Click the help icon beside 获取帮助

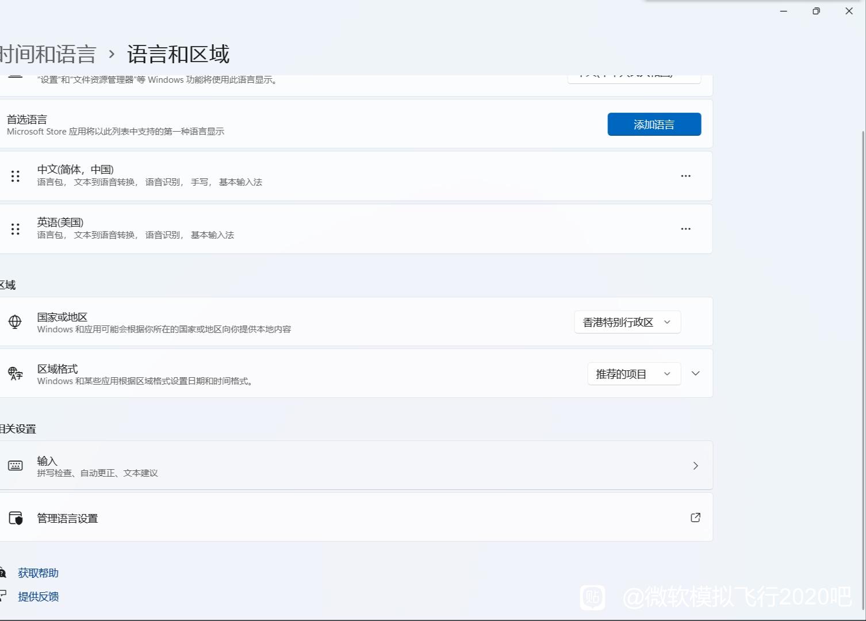pyautogui.click(x=3, y=573)
